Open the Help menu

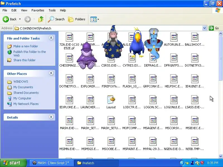coord(63,10)
